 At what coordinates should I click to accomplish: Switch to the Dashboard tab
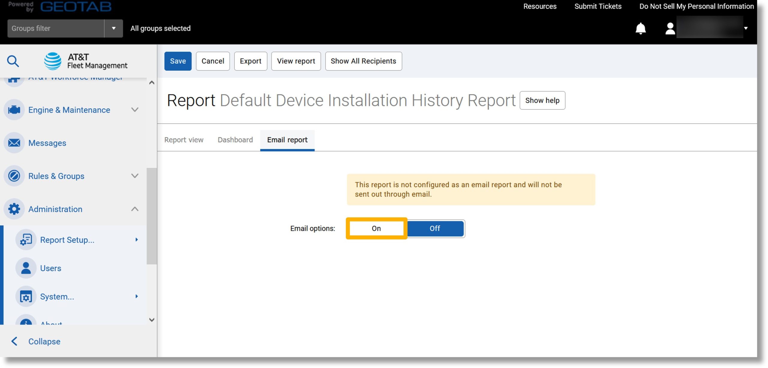235,140
